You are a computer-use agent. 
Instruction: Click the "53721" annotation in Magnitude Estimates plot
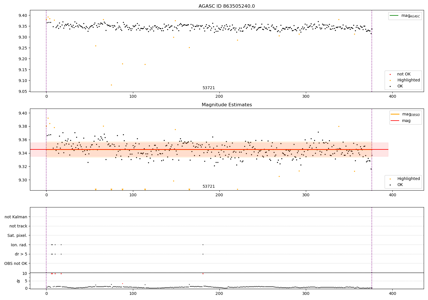pos(209,187)
